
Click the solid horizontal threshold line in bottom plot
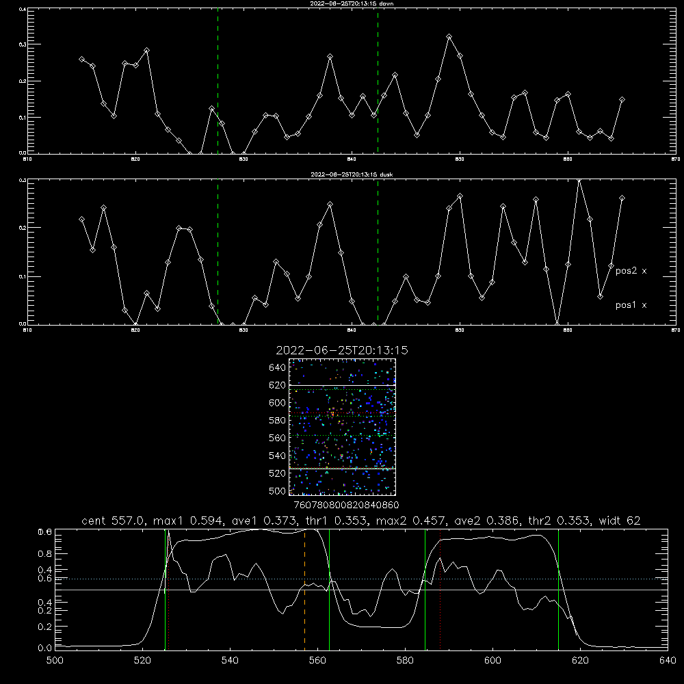tap(361, 590)
